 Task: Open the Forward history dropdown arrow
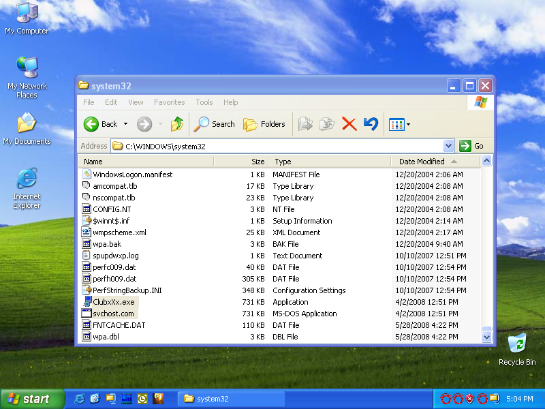click(160, 124)
